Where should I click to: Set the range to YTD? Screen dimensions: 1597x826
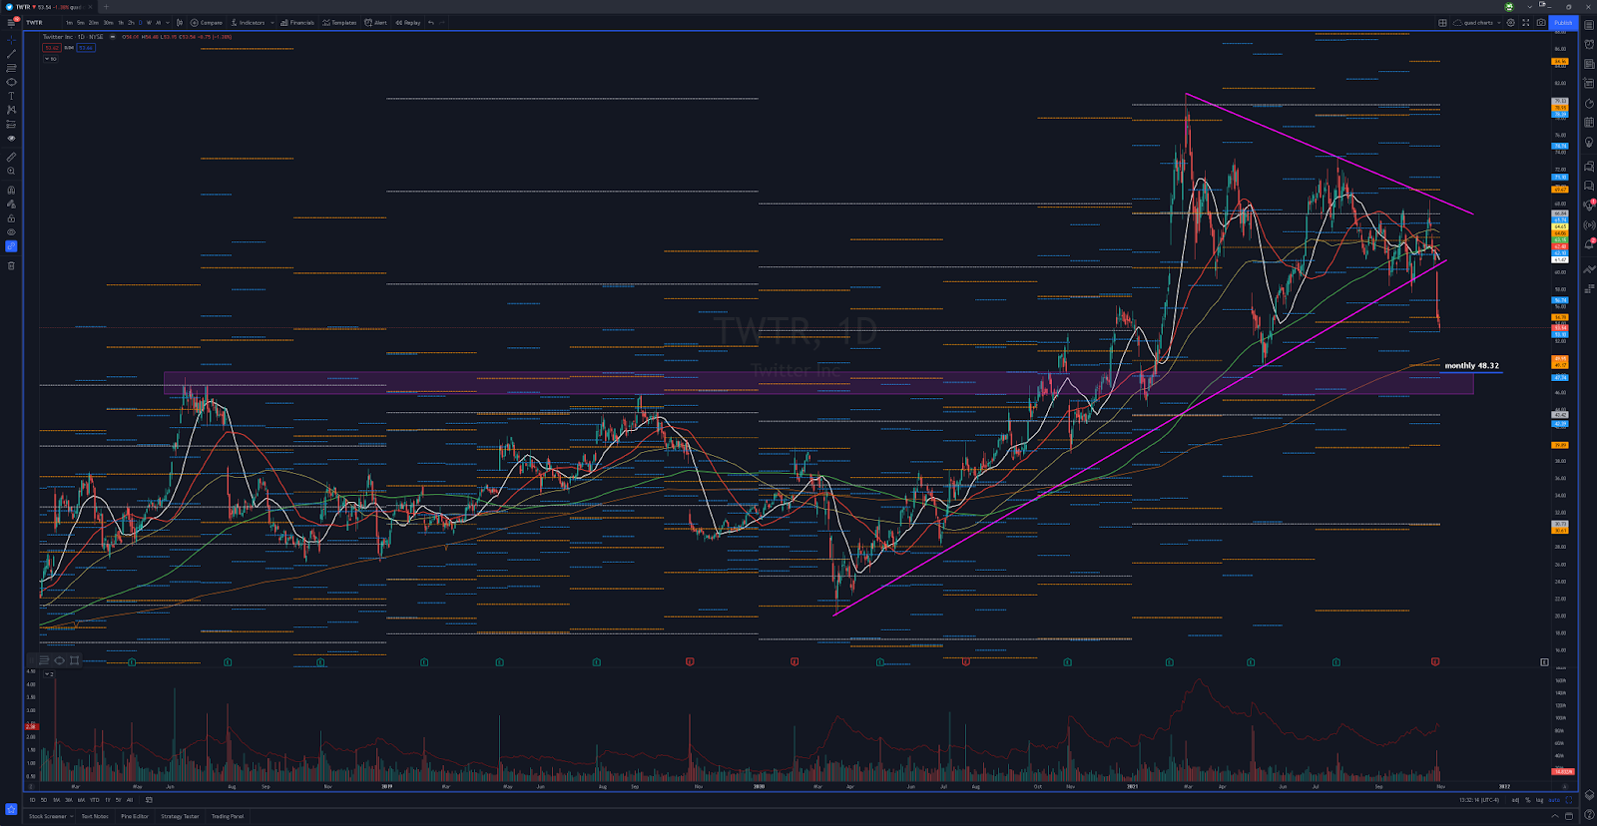click(x=95, y=799)
